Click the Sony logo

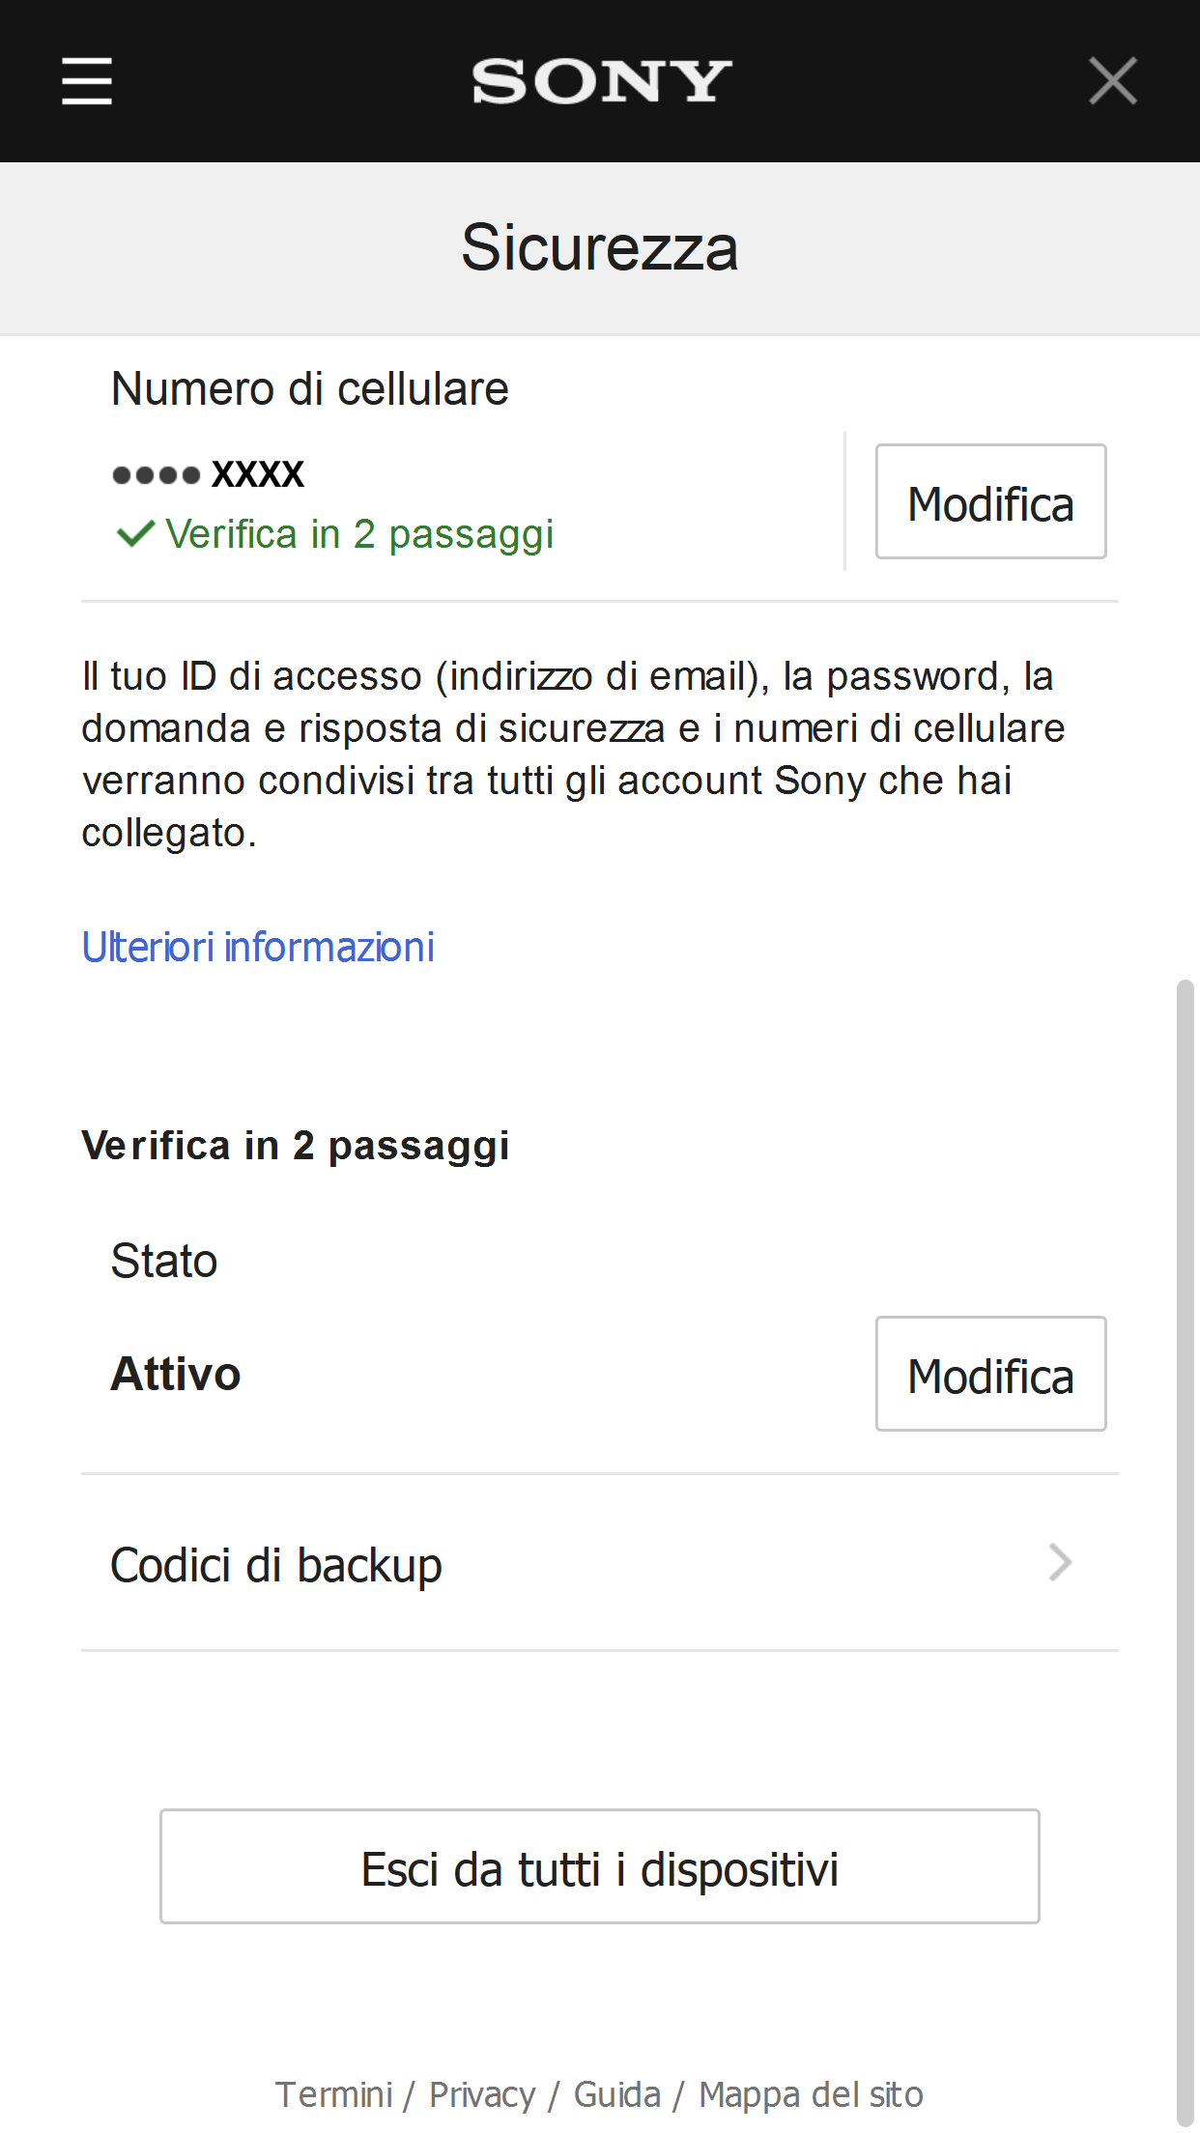[601, 82]
